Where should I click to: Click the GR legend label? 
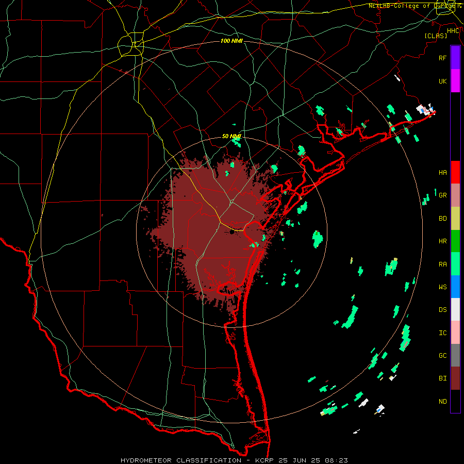pos(443,195)
